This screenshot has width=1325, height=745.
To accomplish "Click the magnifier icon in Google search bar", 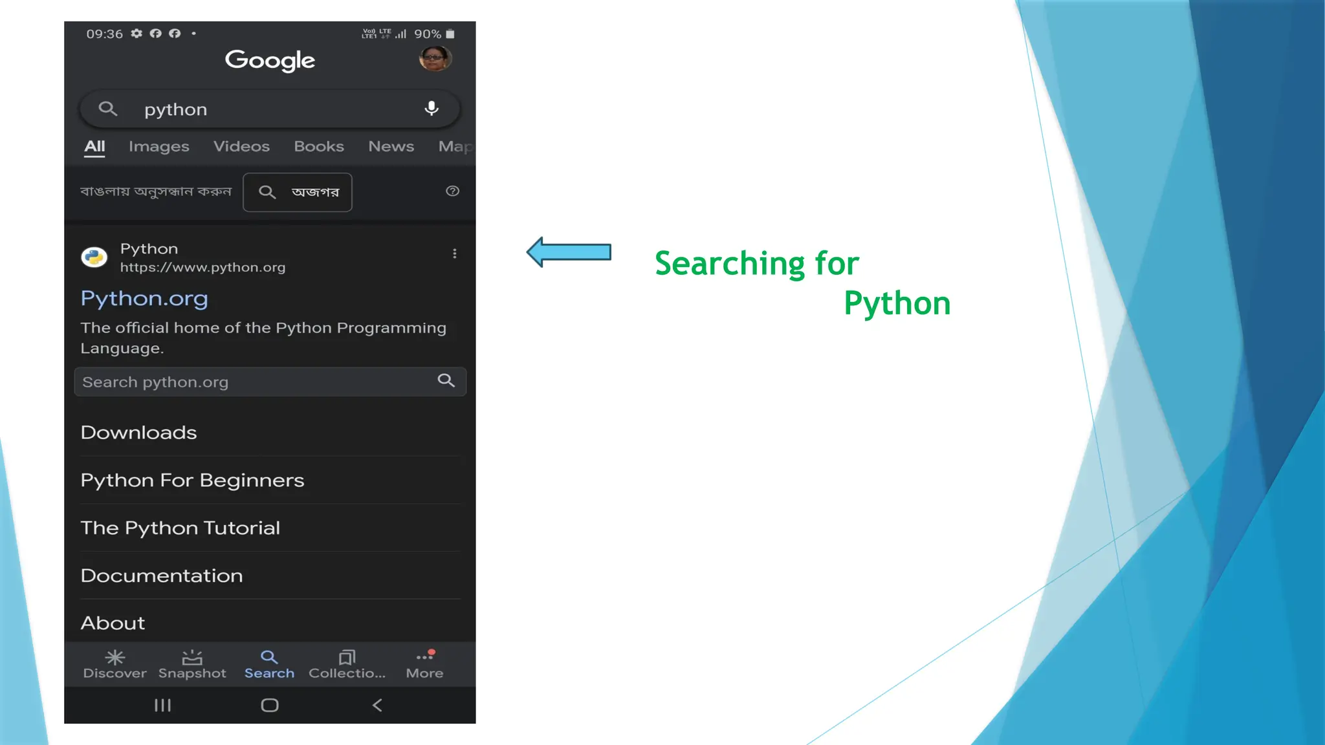I will 107,109.
